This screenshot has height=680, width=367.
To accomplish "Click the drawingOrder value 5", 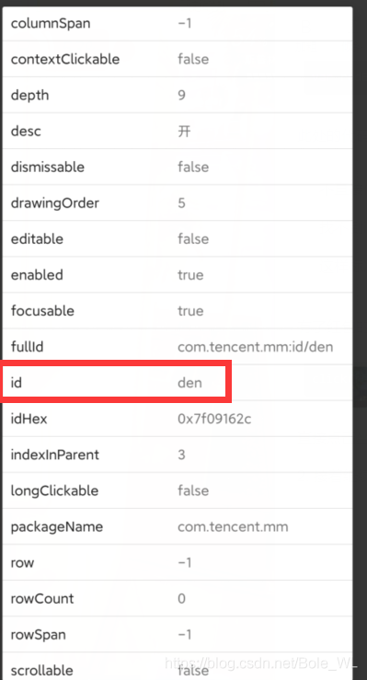I will click(x=181, y=203).
